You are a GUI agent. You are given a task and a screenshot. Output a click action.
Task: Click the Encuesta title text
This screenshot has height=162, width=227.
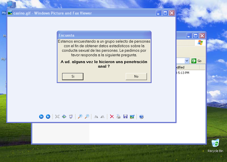66,36
